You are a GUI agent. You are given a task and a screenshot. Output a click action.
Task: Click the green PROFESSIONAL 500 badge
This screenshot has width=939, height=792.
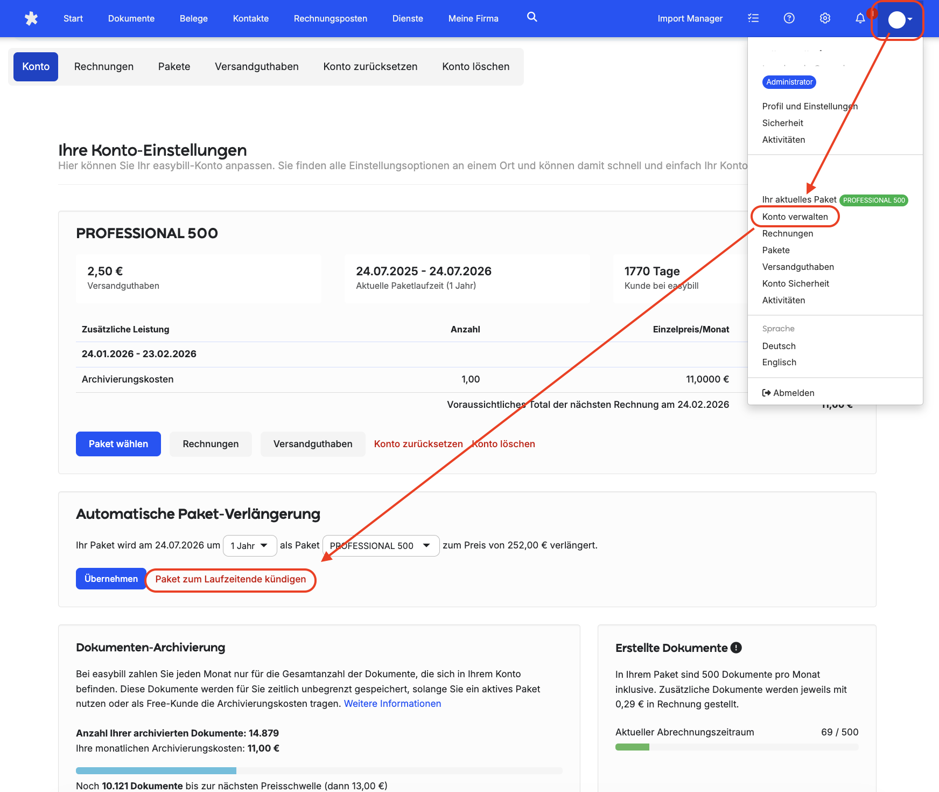pyautogui.click(x=874, y=200)
